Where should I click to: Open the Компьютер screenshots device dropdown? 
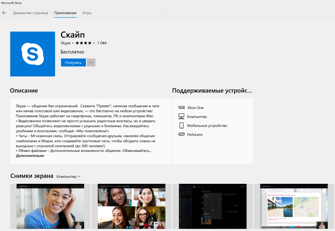tap(69, 176)
